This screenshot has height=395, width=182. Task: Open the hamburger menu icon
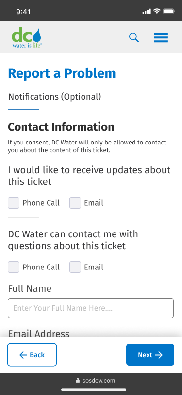161,38
